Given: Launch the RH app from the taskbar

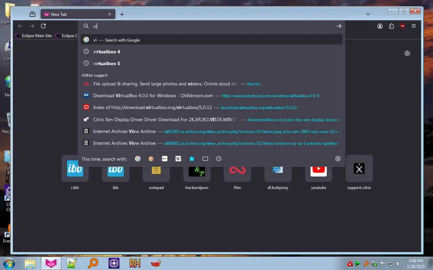Looking at the screenshot, I should [x=135, y=263].
